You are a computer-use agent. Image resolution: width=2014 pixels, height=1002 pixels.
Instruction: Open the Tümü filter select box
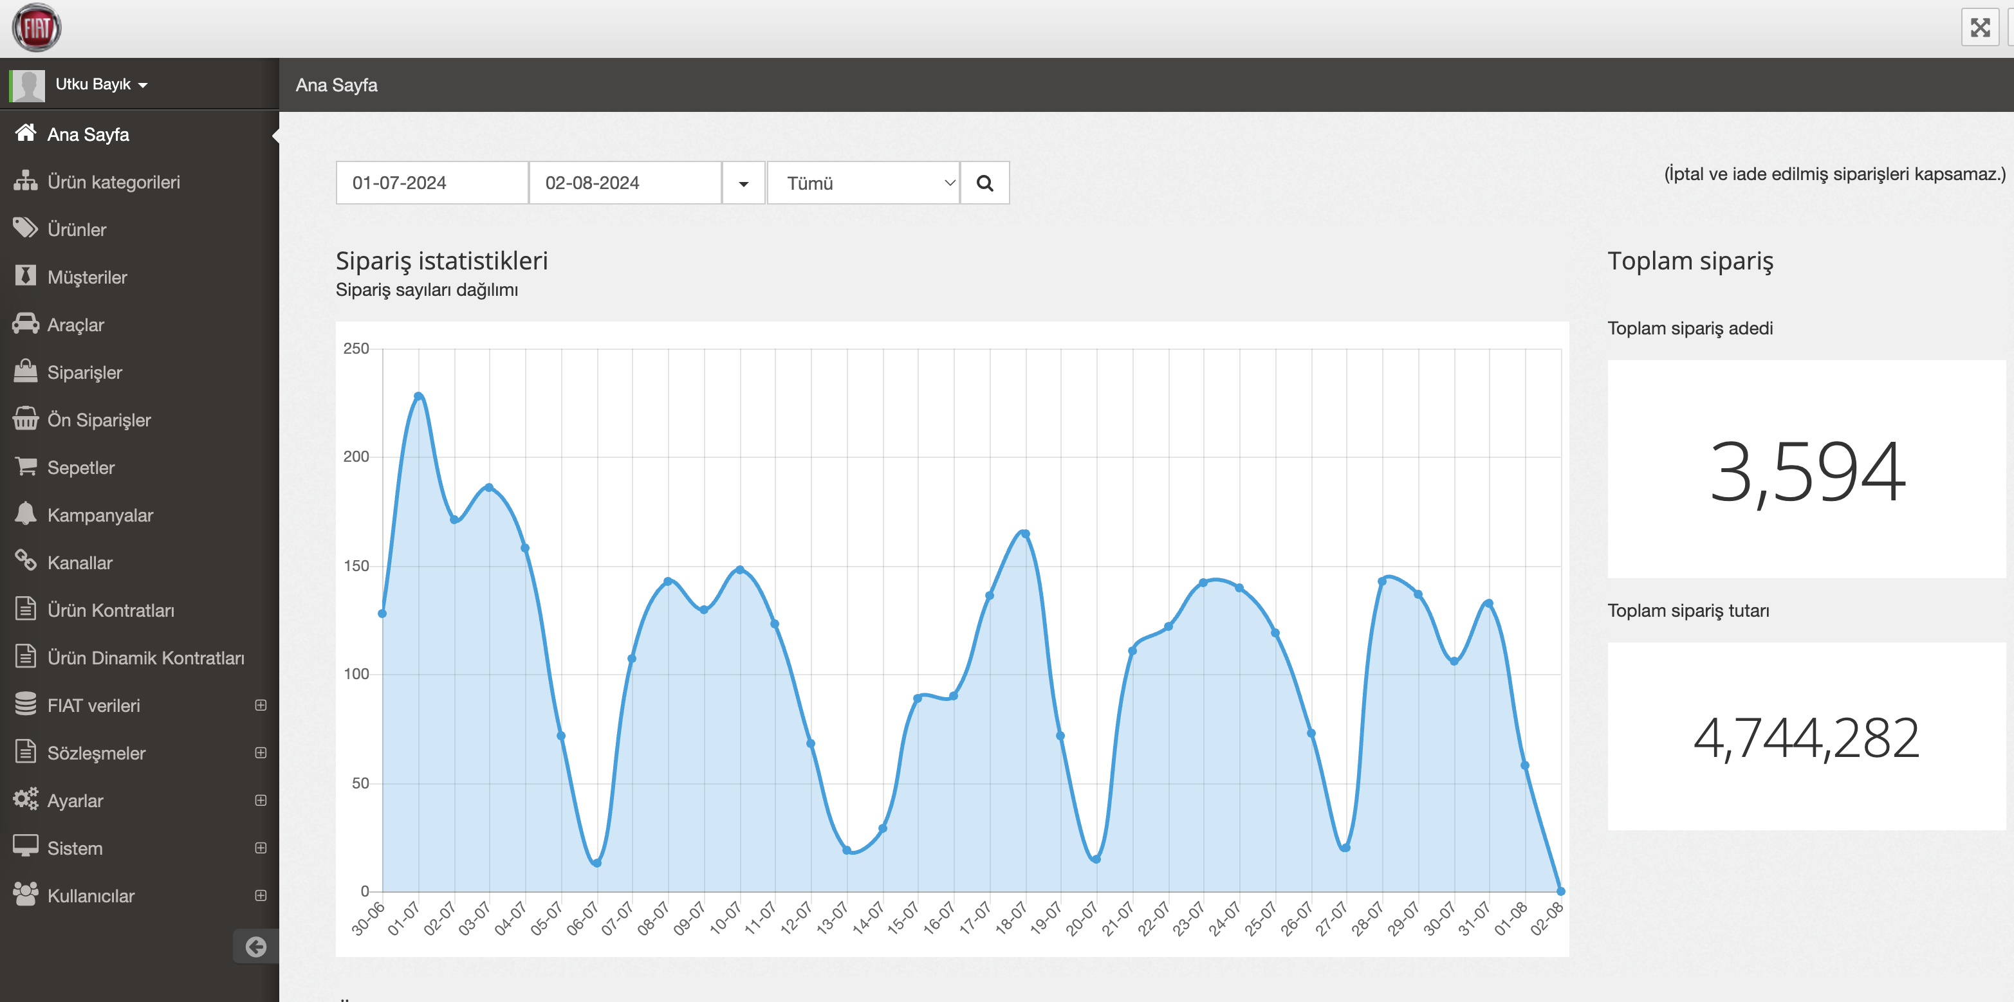coord(863,183)
